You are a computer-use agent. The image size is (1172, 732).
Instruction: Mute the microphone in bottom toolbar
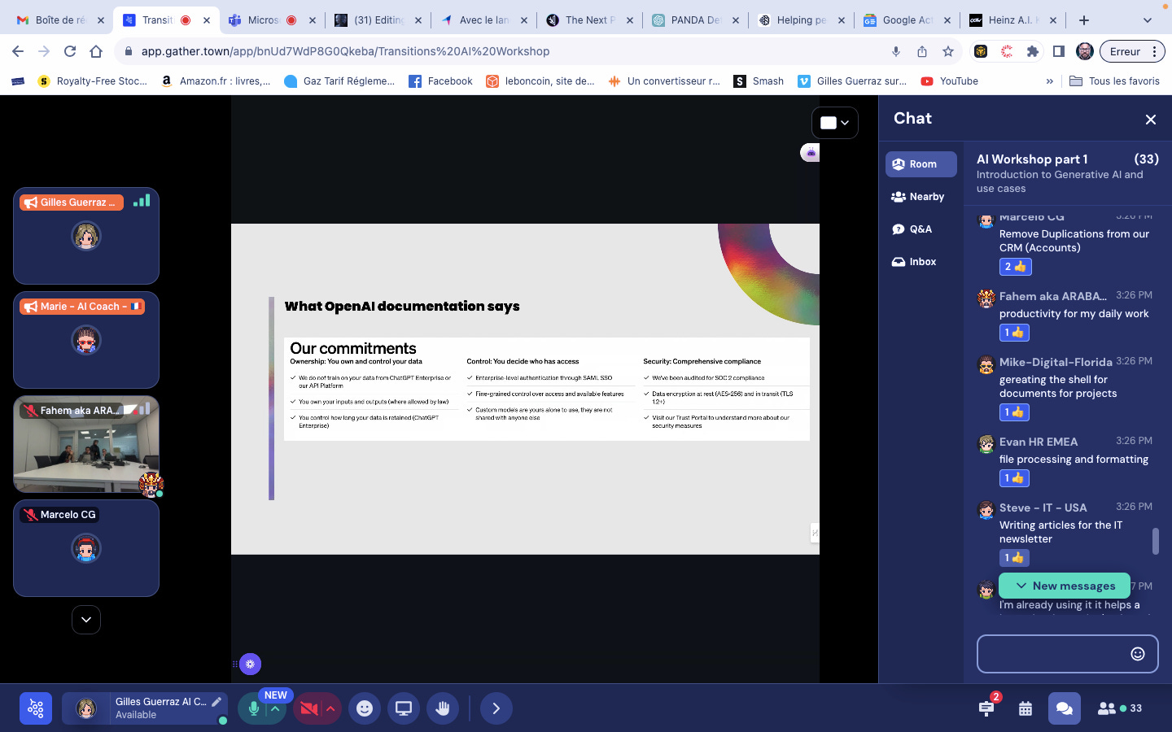(x=254, y=708)
